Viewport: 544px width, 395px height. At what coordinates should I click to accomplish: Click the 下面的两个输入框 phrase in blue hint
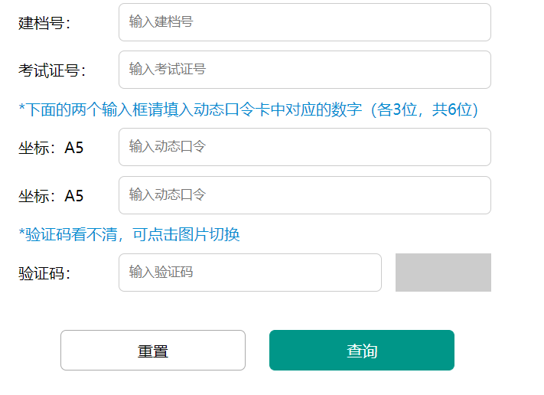(x=86, y=110)
